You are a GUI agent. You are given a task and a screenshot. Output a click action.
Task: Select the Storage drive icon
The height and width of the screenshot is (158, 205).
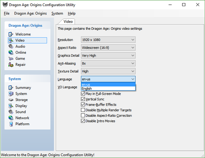pos(11,100)
